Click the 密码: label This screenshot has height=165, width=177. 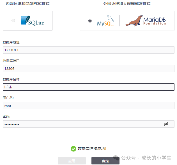pyautogui.click(x=6, y=116)
